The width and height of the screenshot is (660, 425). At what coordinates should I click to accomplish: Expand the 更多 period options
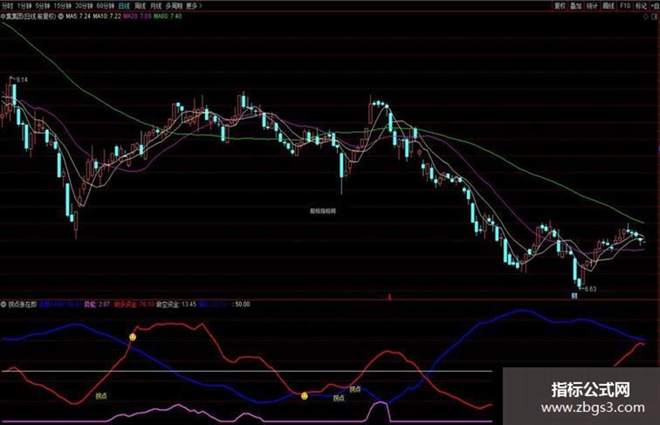tap(194, 6)
